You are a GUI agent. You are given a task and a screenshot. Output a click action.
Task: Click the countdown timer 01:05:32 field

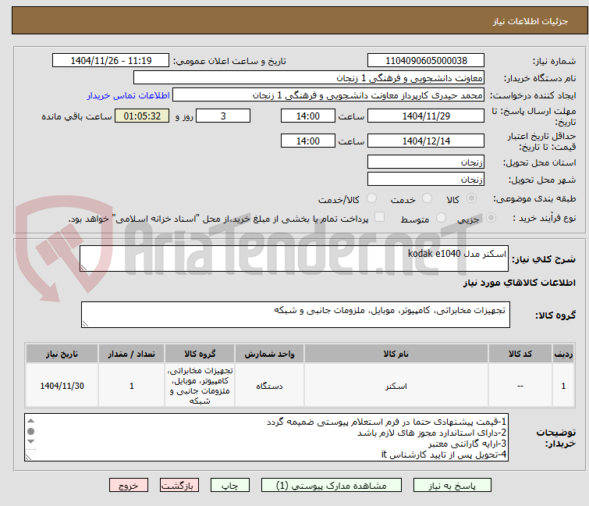point(142,116)
